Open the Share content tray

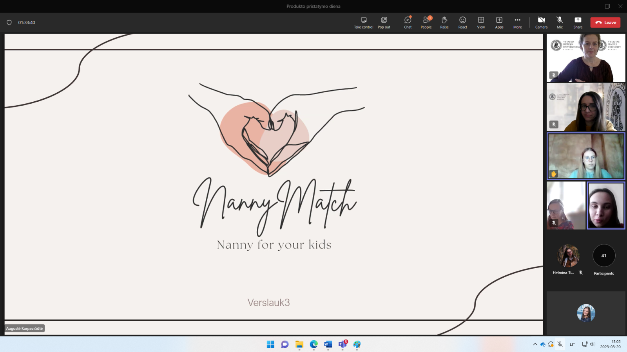click(578, 22)
